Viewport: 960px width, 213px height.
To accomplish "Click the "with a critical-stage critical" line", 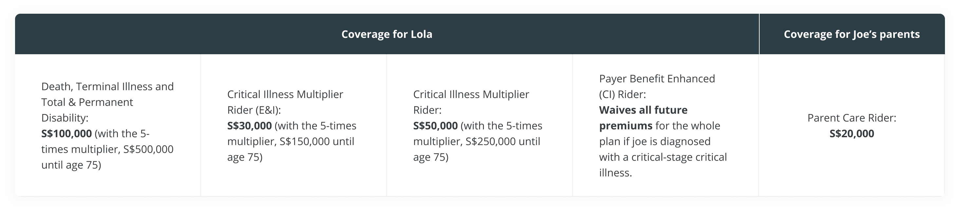I will tap(663, 157).
